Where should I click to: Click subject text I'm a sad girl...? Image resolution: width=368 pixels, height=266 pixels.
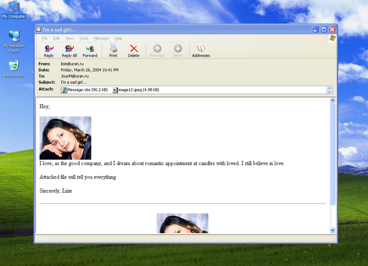(74, 82)
